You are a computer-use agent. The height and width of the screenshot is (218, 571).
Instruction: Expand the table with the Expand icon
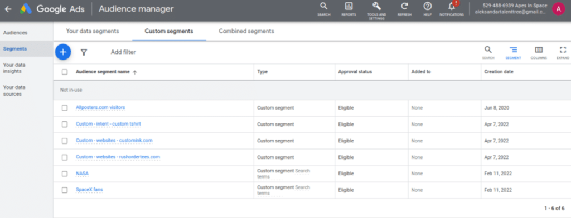pos(563,52)
